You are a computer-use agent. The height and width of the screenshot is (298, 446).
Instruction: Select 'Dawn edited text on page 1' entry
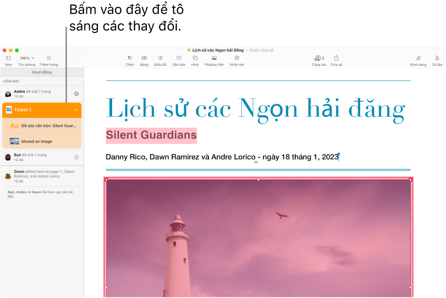pyautogui.click(x=42, y=176)
